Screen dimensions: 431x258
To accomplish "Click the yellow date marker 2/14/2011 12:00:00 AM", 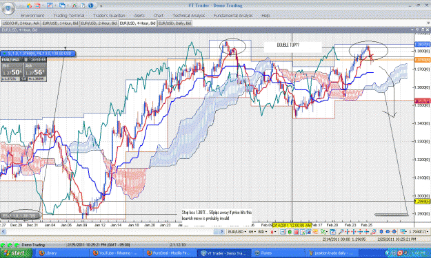I will pyautogui.click(x=292, y=225).
